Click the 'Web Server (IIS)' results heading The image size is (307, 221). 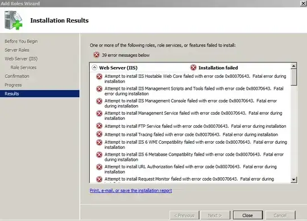pos(118,68)
